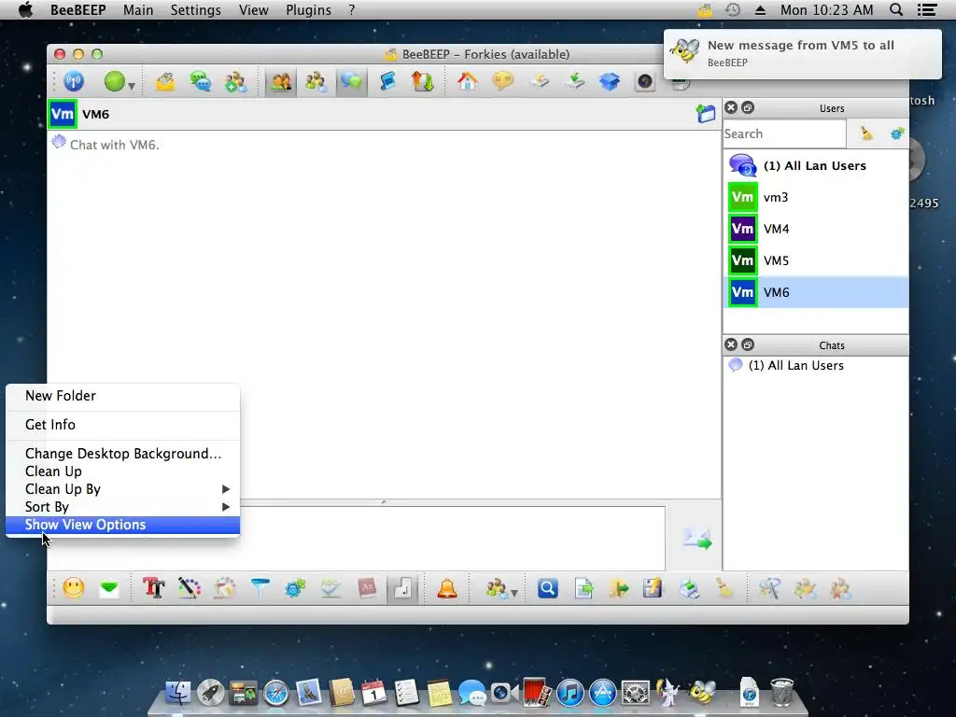This screenshot has height=717, width=956.
Task: Select user VM4
Action: click(816, 229)
